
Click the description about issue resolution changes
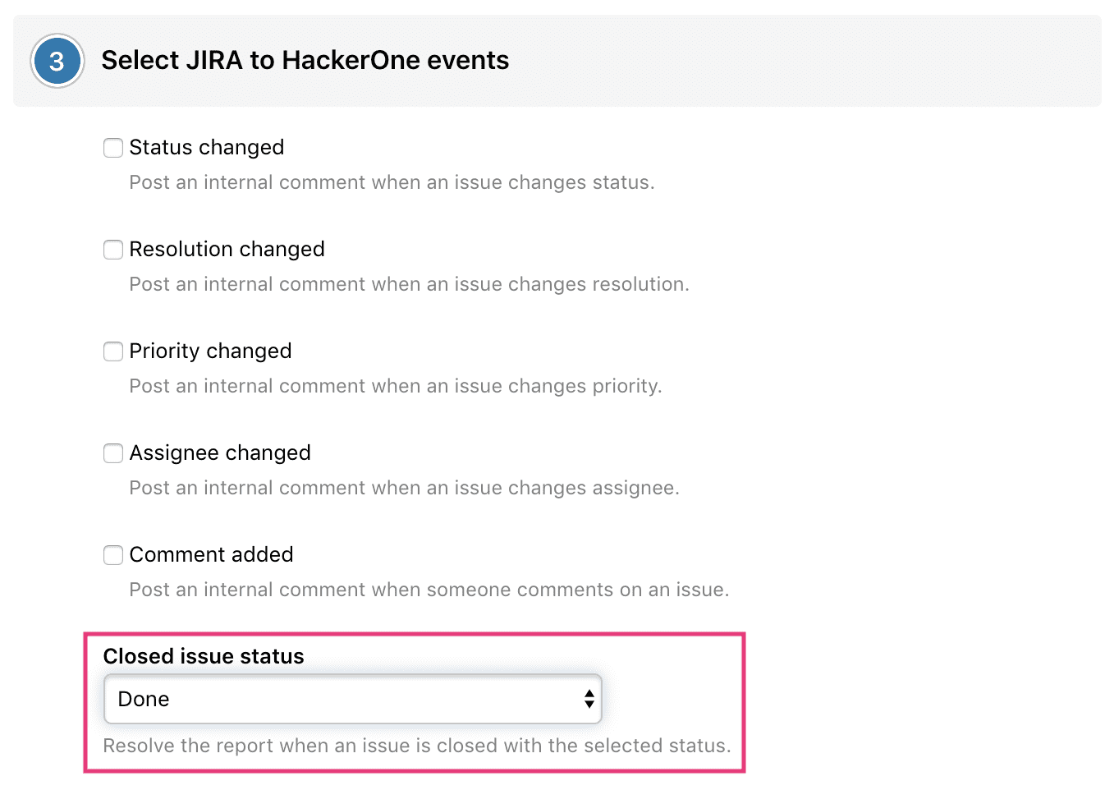pos(409,284)
